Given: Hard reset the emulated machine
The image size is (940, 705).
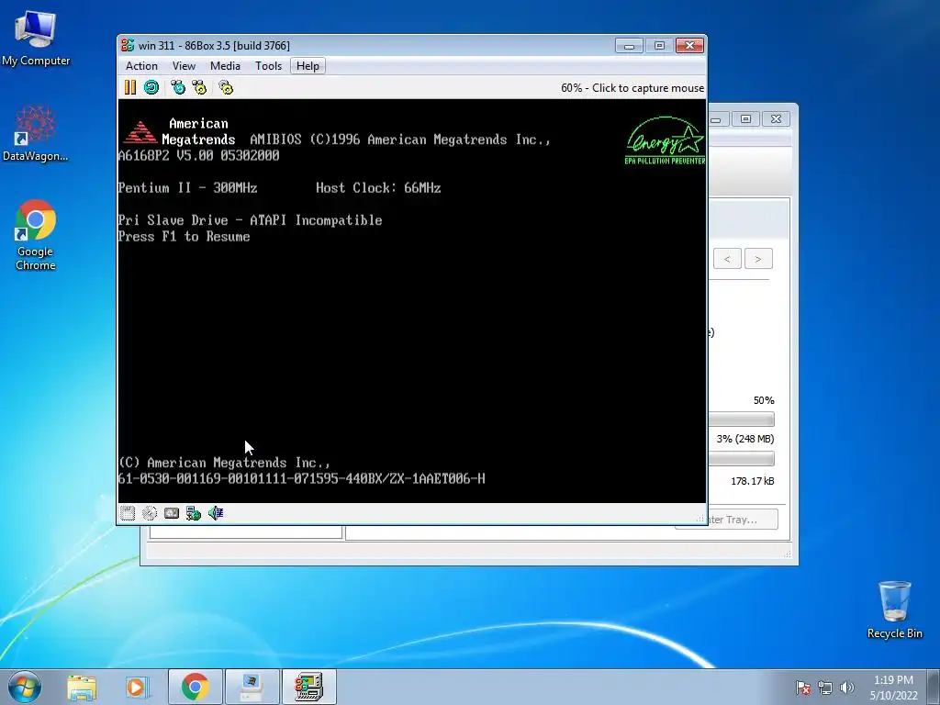Looking at the screenshot, I should pos(151,87).
